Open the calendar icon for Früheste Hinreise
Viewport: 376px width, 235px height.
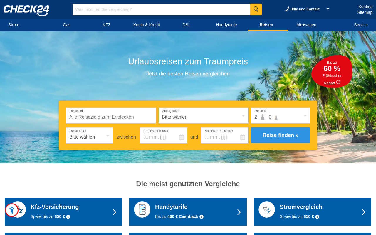tap(181, 137)
